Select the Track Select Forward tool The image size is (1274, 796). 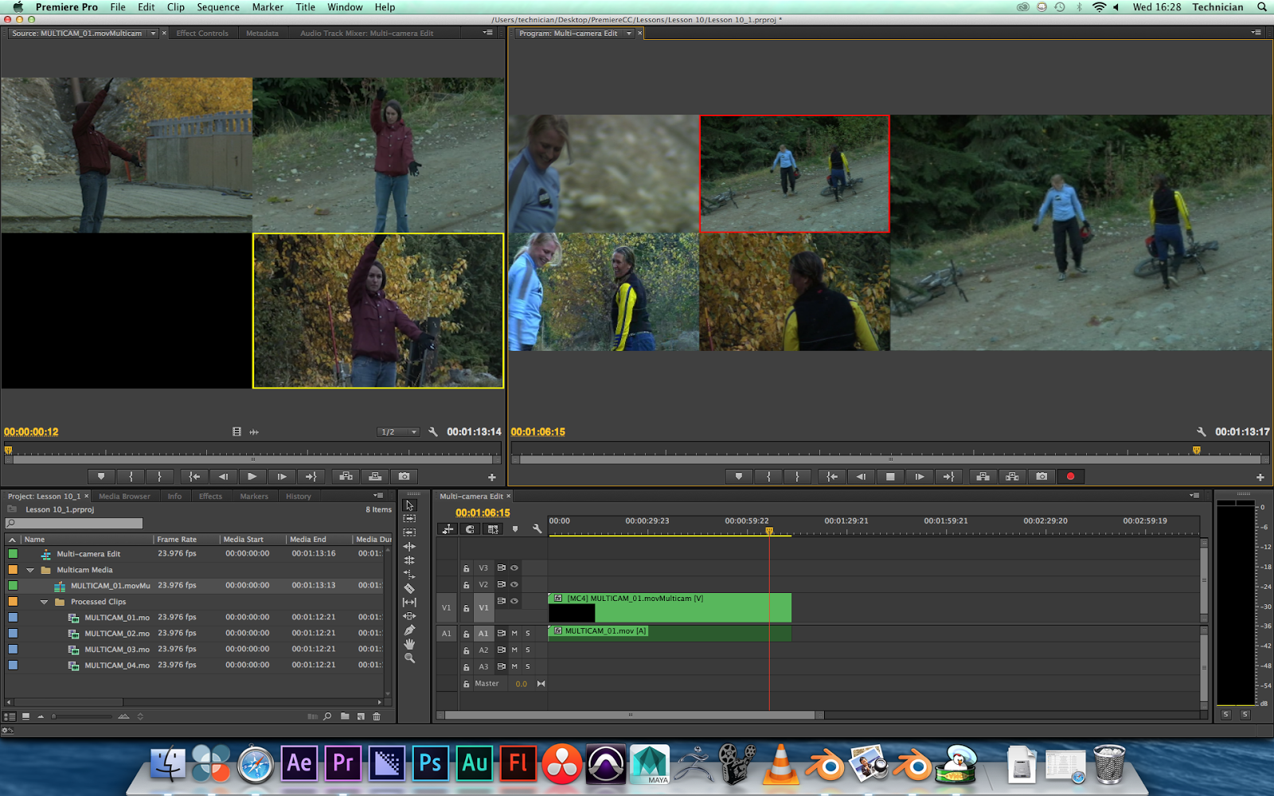410,518
